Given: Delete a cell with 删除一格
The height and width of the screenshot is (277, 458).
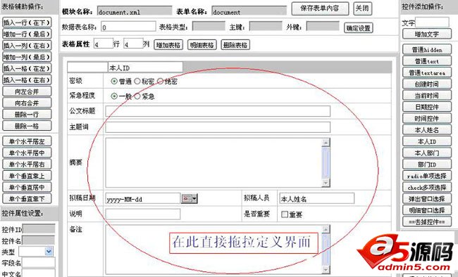Looking at the screenshot, I should point(27,126).
